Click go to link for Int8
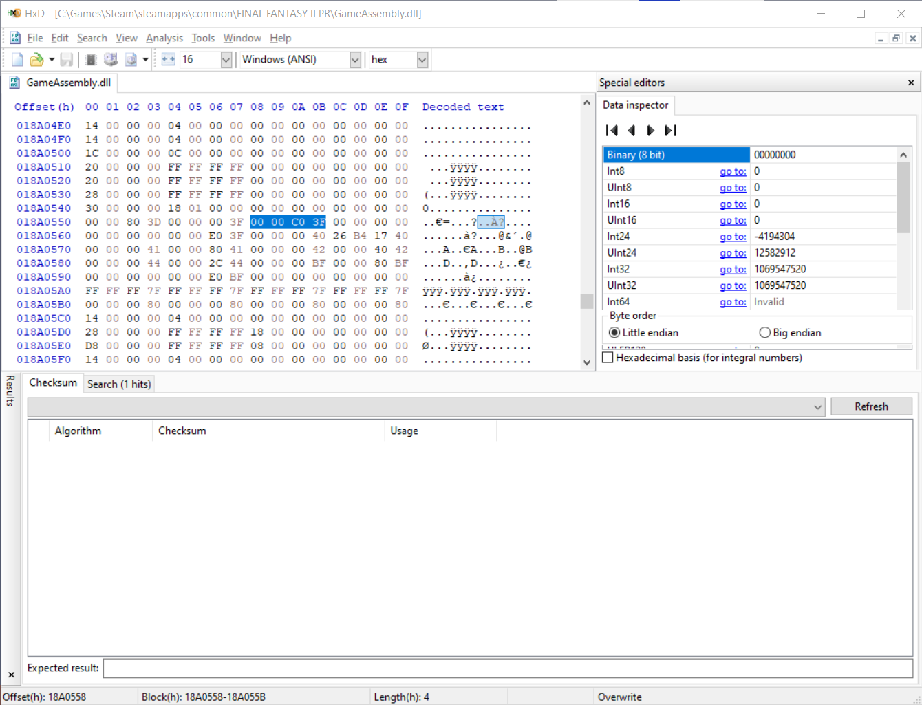This screenshot has height=705, width=922. [733, 171]
